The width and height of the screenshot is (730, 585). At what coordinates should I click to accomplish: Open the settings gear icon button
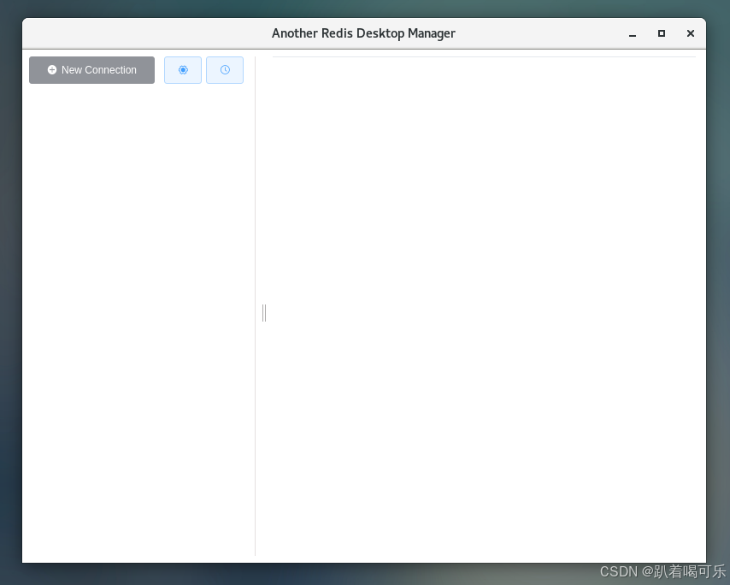[x=183, y=70]
